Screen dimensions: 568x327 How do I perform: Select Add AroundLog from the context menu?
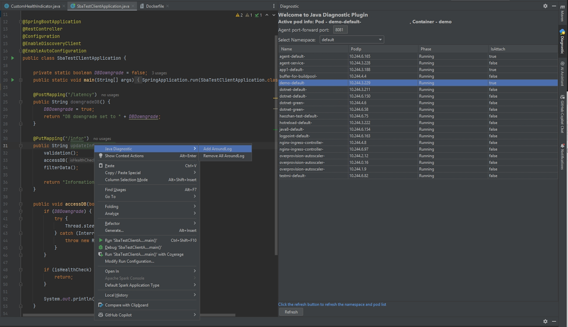217,148
